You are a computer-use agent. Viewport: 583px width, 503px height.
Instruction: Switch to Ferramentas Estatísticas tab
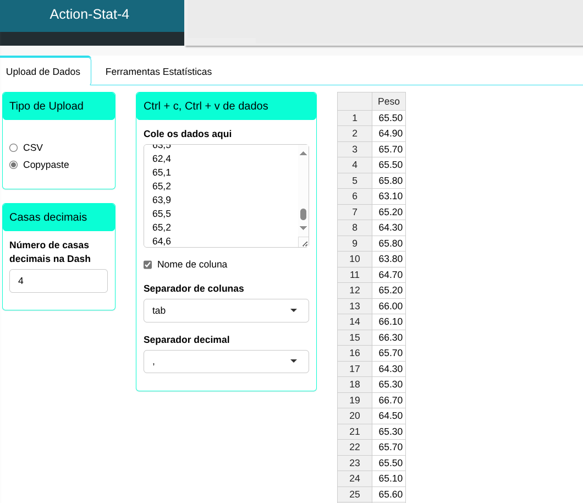pos(158,72)
